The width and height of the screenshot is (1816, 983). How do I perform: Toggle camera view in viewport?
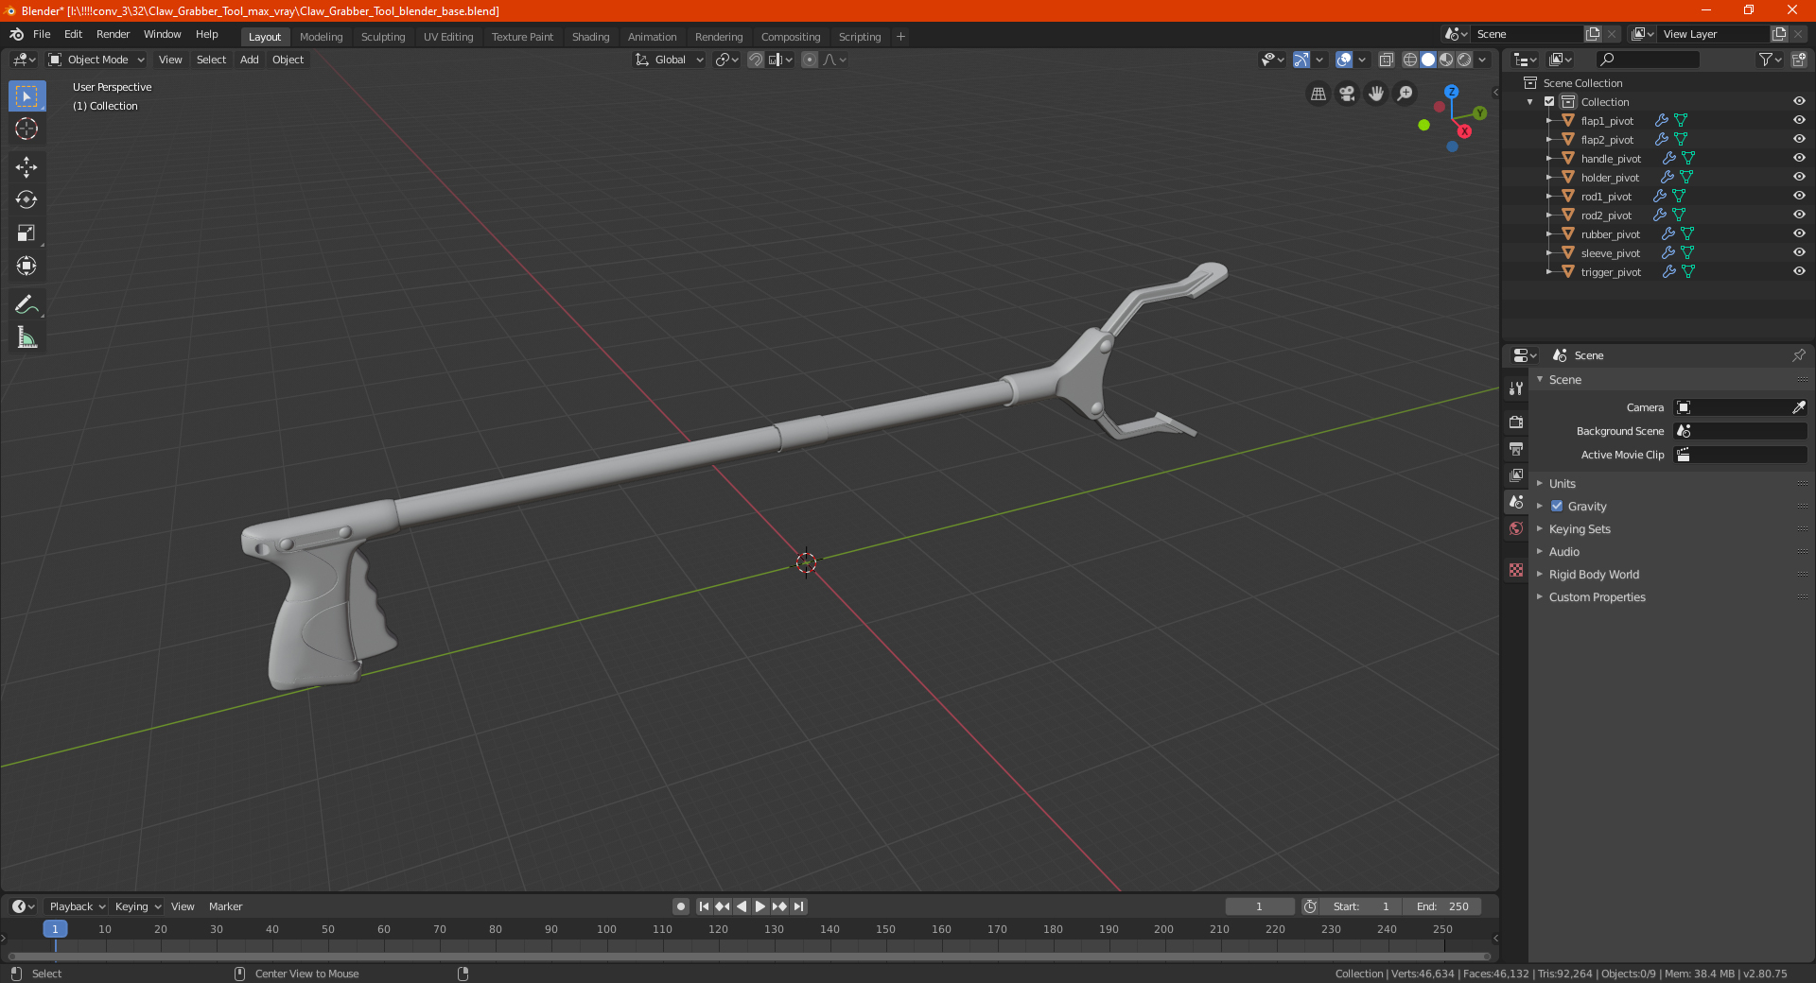click(x=1347, y=94)
